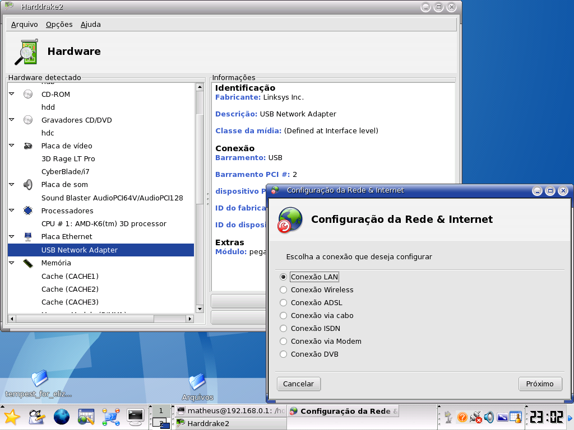Click the hardware tree scroll-down arrow
This screenshot has height=430, width=574.
click(x=200, y=309)
